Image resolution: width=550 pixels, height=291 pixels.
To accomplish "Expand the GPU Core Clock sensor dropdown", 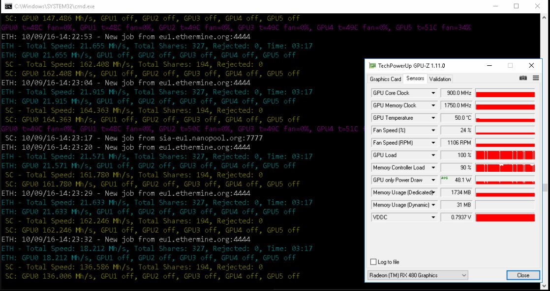I will pyautogui.click(x=433, y=93).
